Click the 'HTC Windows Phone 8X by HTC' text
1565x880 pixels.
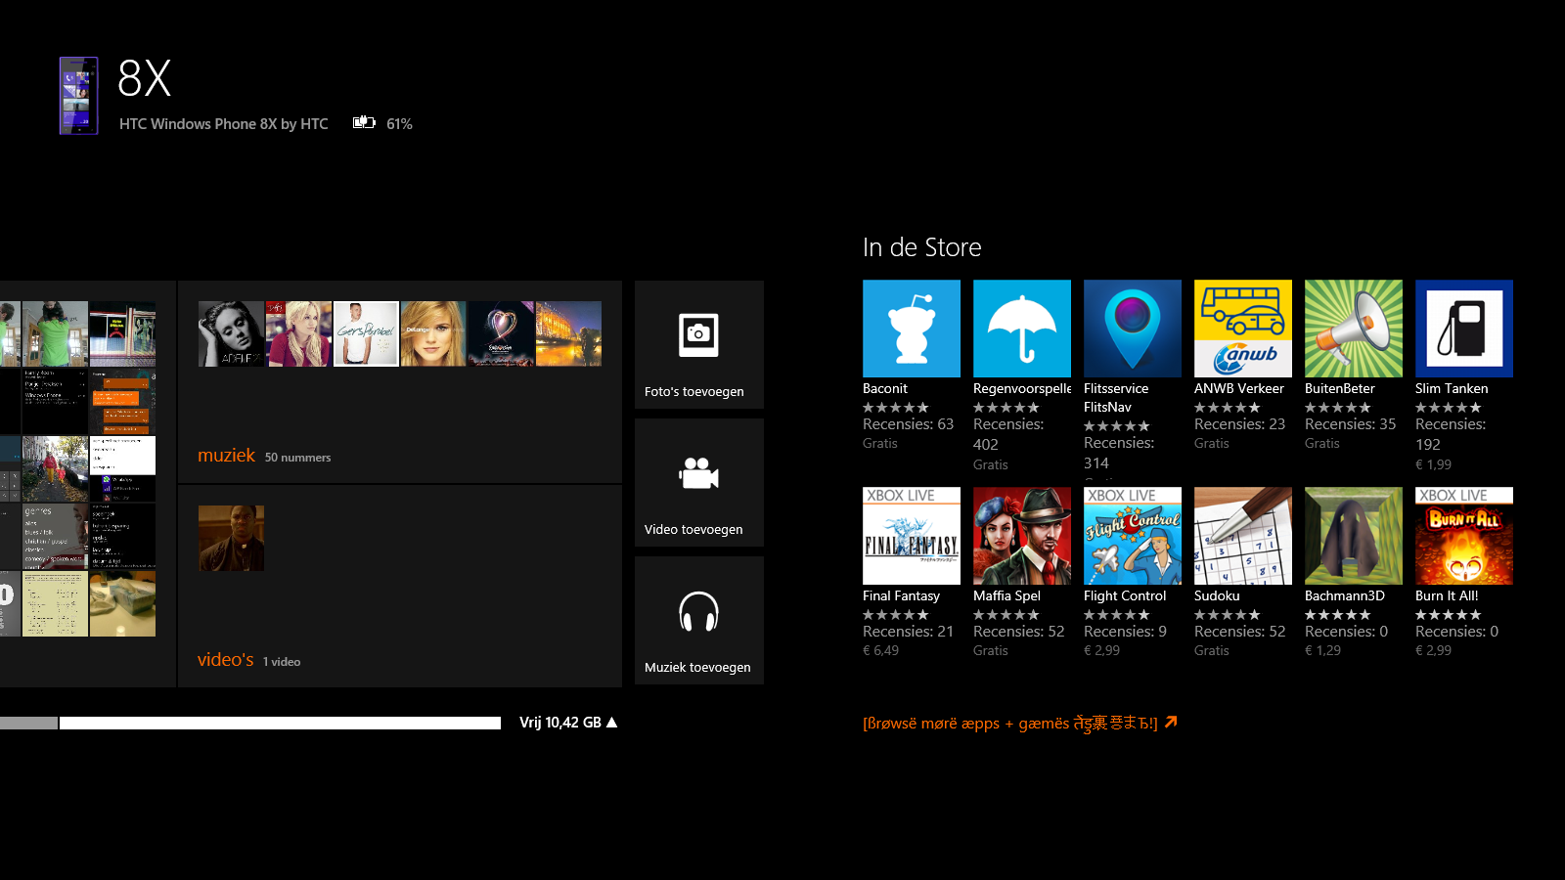224,124
